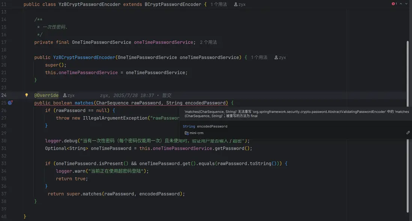Click the @Override annotation
This screenshot has width=412, height=221.
(x=47, y=95)
